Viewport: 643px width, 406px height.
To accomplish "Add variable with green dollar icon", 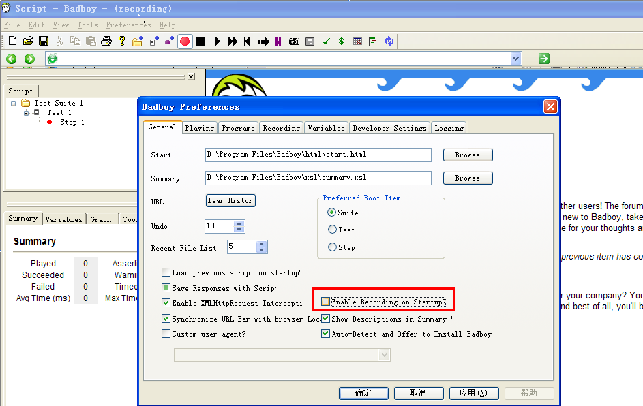I will click(341, 41).
